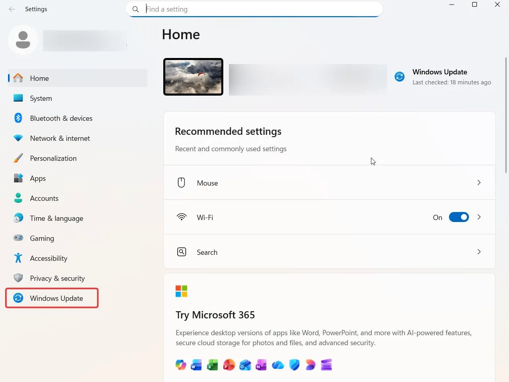509x382 pixels.
Task: Click the OneDrive cloud icon
Action: [x=278, y=365]
